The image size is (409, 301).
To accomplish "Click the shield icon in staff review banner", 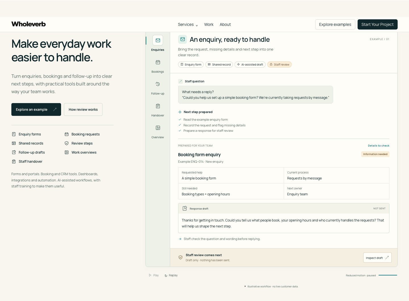I will point(180,257).
